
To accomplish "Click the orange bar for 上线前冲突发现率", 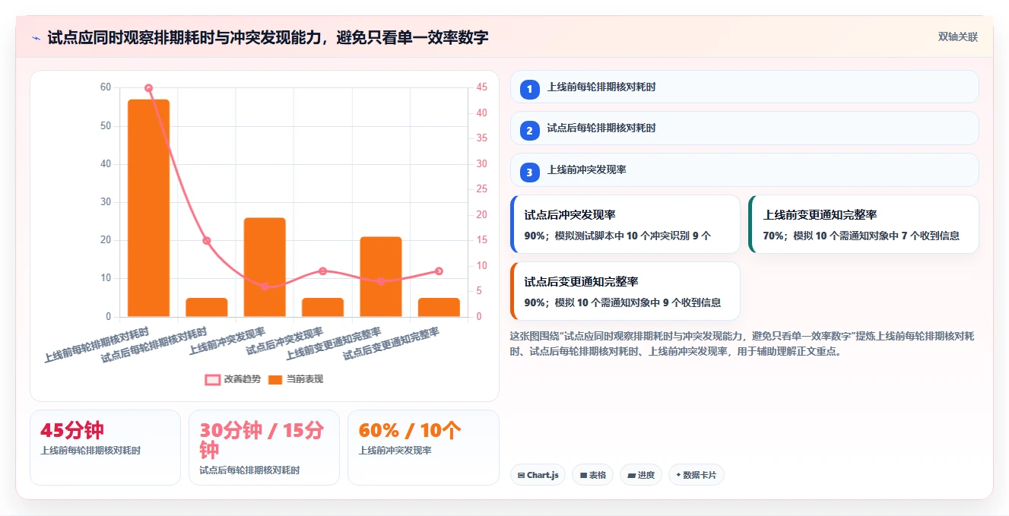I will [x=265, y=267].
